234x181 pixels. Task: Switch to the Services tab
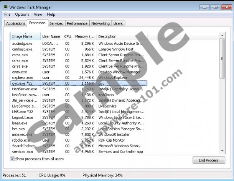point(56,24)
